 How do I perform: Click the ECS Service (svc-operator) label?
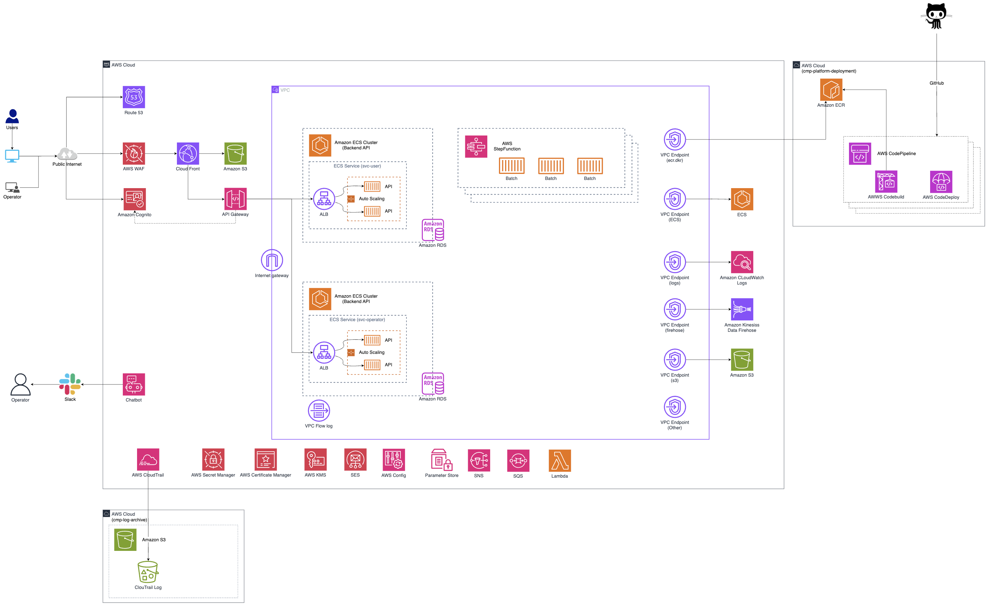[357, 319]
